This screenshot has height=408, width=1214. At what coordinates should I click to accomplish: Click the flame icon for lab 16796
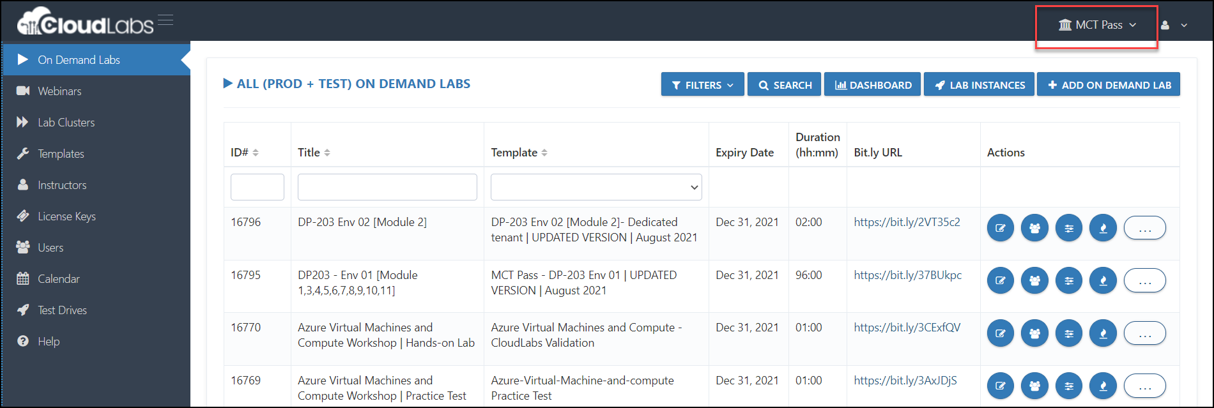click(x=1103, y=227)
